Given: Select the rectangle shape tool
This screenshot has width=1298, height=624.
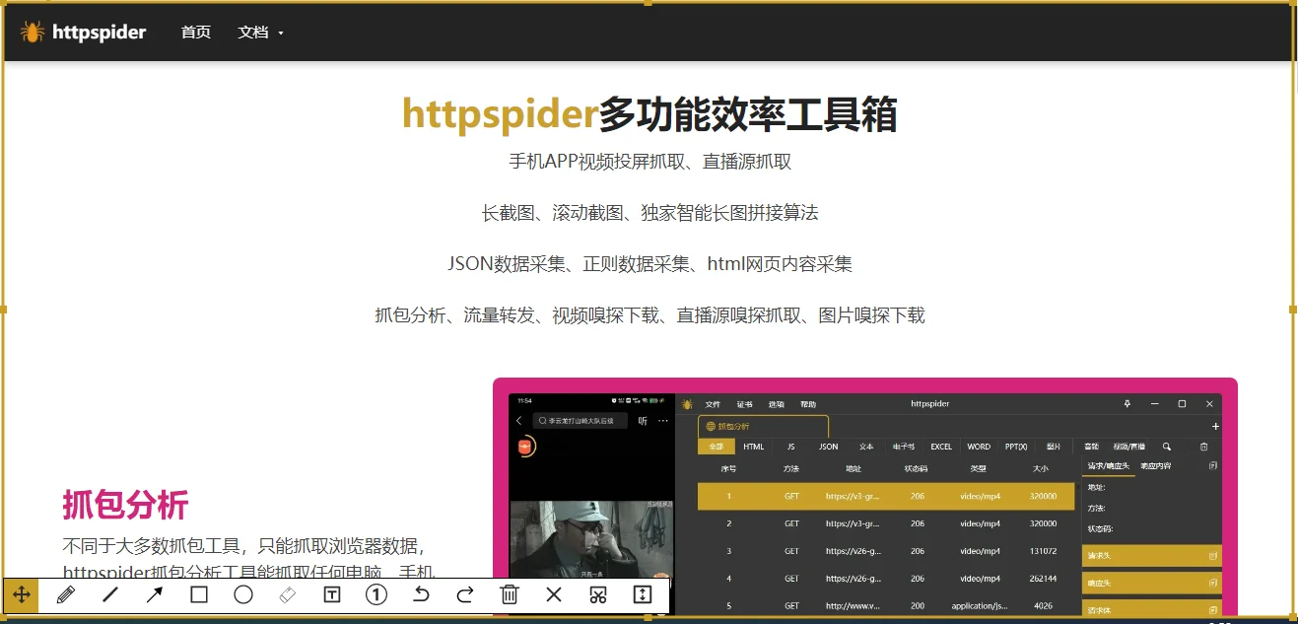Looking at the screenshot, I should coord(199,594).
